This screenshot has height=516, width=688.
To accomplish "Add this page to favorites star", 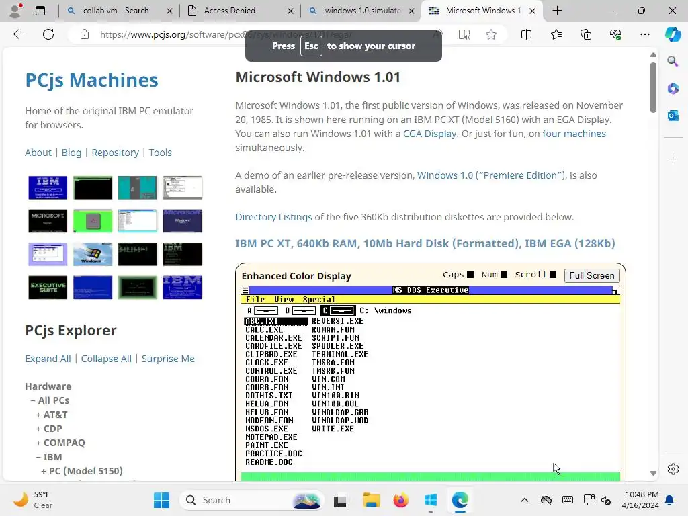I will (x=491, y=34).
